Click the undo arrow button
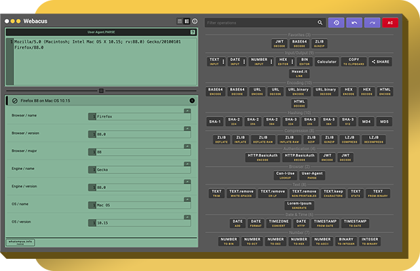The image size is (420, 271). pyautogui.click(x=354, y=23)
